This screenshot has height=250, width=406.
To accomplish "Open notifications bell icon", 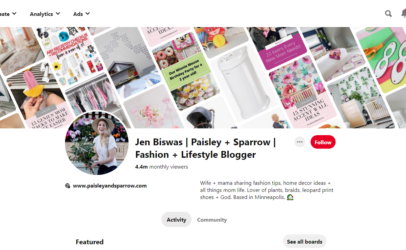I will (403, 14).
